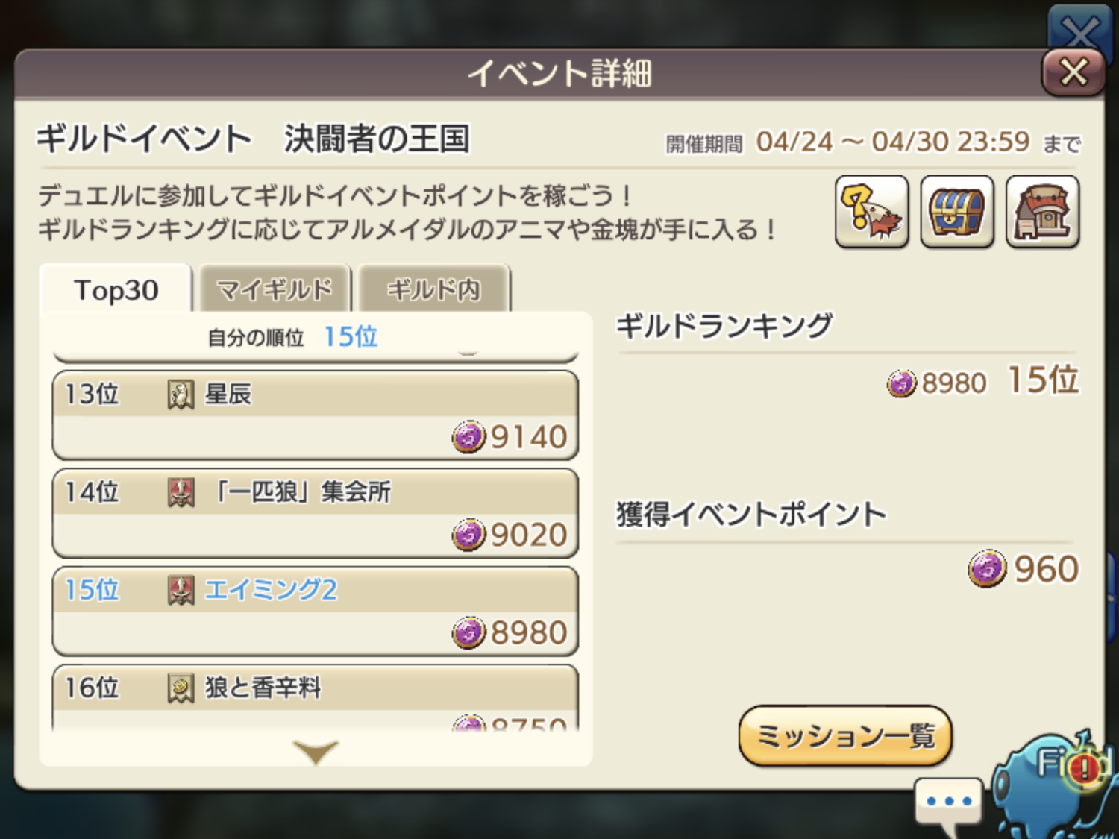
Task: Open the ミッション一覧 mission list
Action: tap(845, 736)
